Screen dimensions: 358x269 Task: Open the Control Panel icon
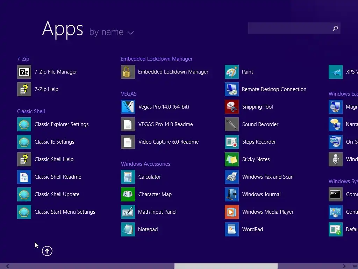pyautogui.click(x=336, y=212)
